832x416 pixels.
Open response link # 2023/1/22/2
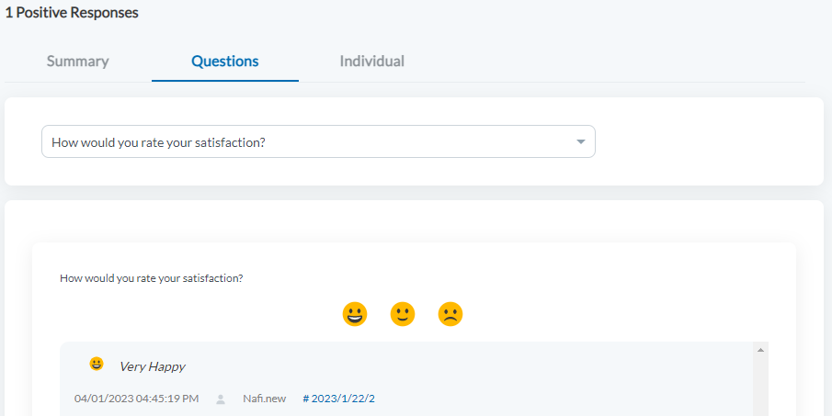tap(338, 399)
